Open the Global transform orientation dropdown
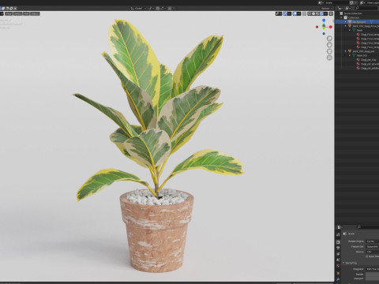Image resolution: width=379 pixels, height=284 pixels. (138, 9)
